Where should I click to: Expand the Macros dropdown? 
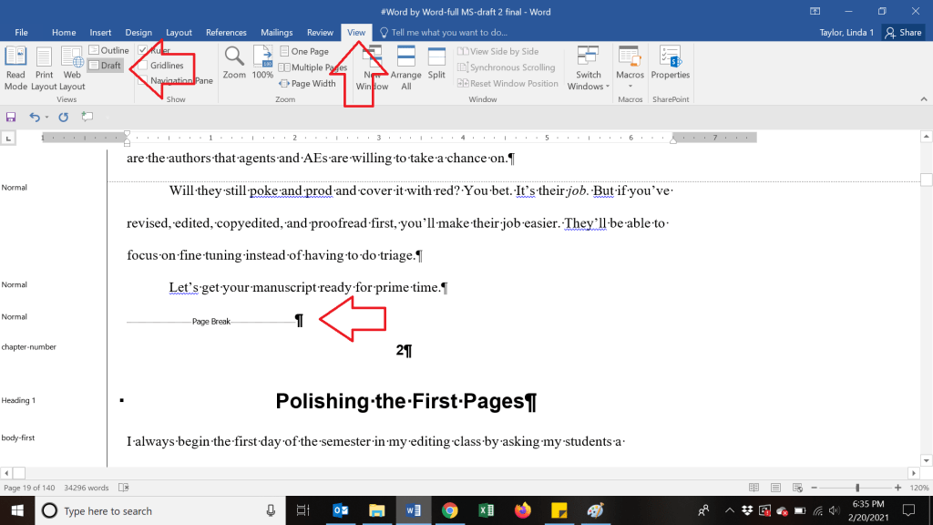click(x=630, y=87)
